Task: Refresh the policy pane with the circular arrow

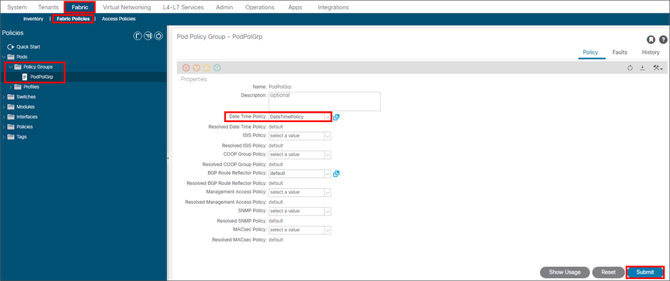Action: pyautogui.click(x=630, y=68)
